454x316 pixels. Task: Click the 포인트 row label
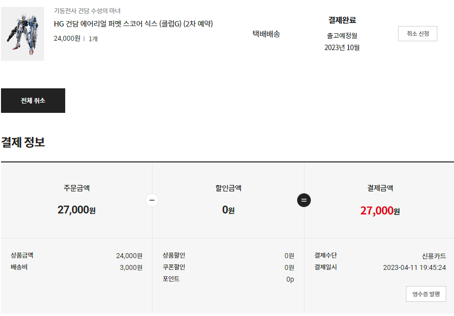click(x=171, y=279)
